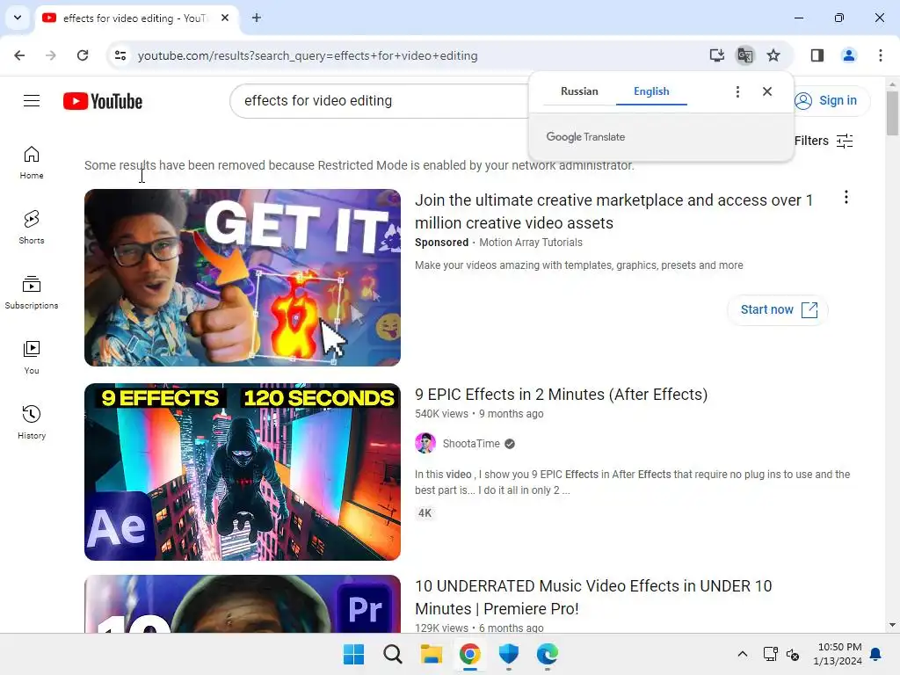This screenshot has height=675, width=900.
Task: Open the shield app on the taskbar
Action: coord(509,654)
